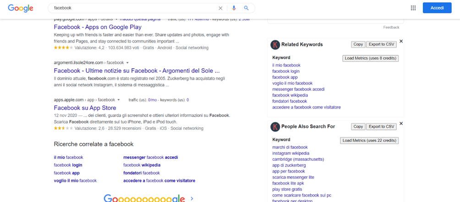Open related search 'voglio il mio facebook' in main results
This screenshot has width=460, height=202.
coord(75,180)
